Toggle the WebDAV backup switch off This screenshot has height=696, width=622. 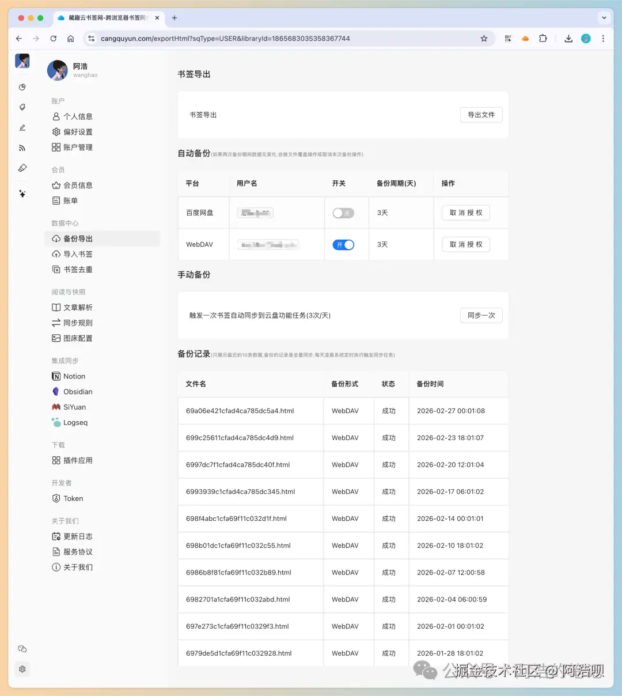pos(343,245)
